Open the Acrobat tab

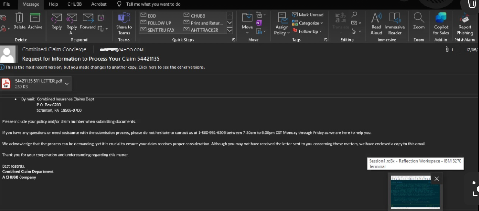click(x=99, y=4)
